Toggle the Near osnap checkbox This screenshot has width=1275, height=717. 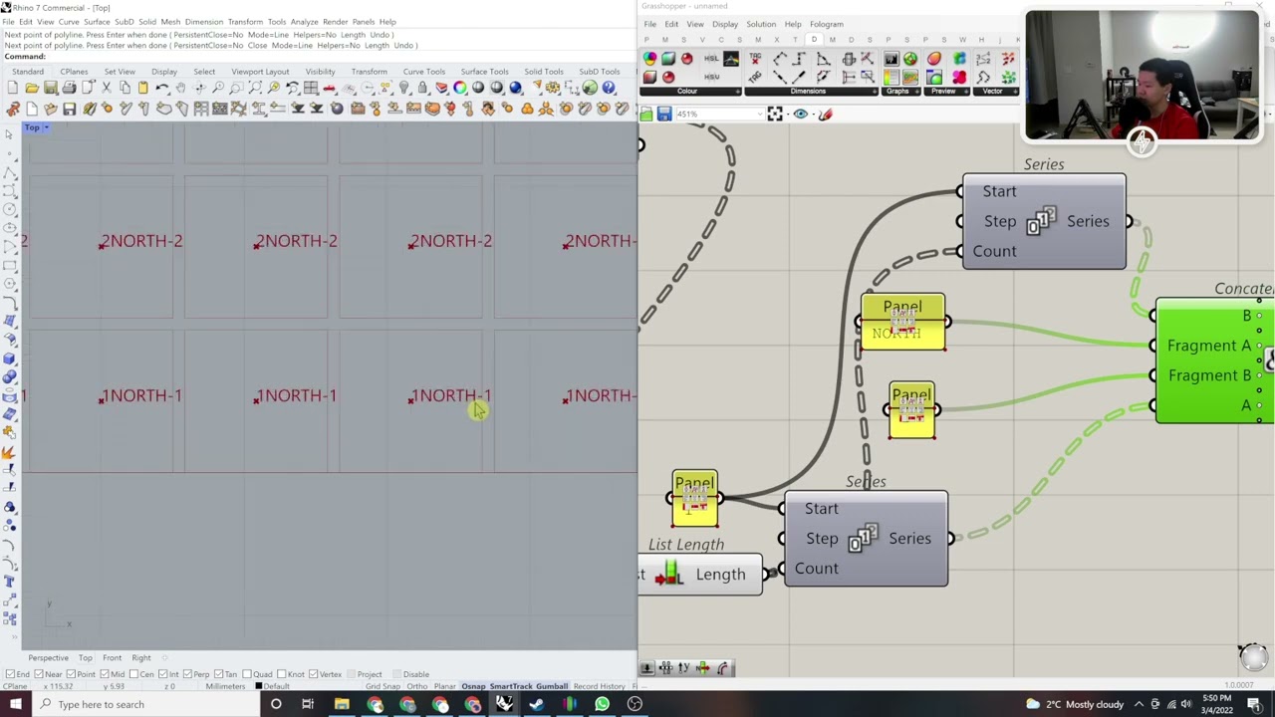[x=39, y=674]
